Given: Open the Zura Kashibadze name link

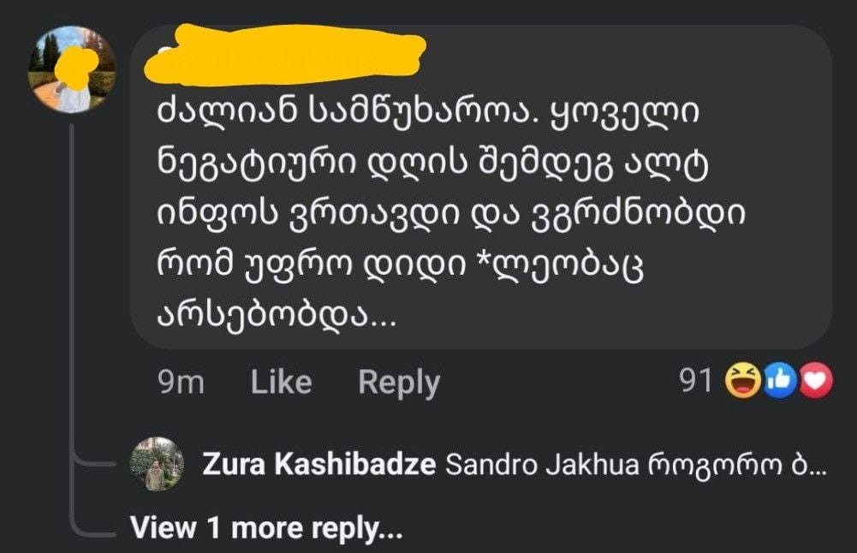Looking at the screenshot, I should 319,465.
